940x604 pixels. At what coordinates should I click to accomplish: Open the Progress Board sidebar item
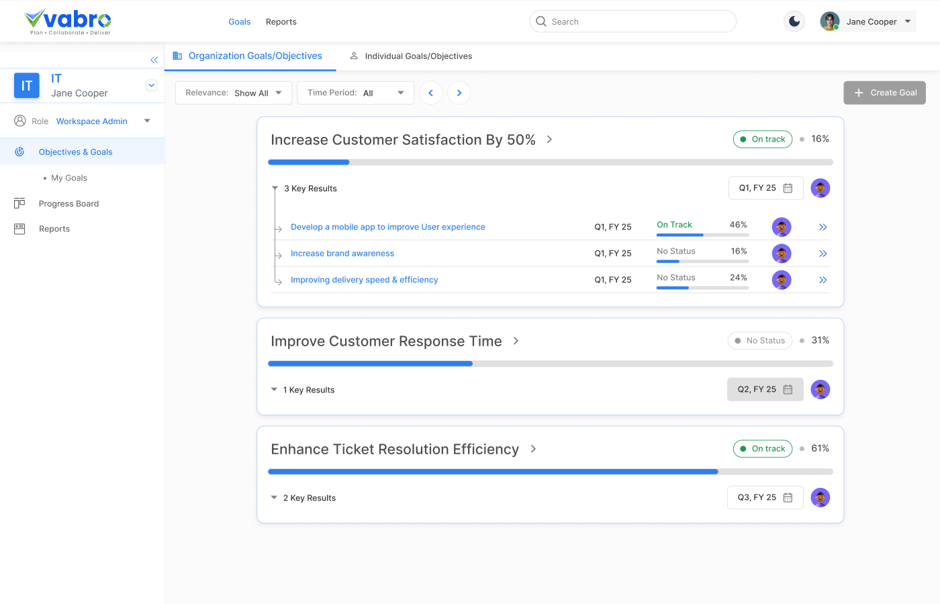tap(68, 203)
